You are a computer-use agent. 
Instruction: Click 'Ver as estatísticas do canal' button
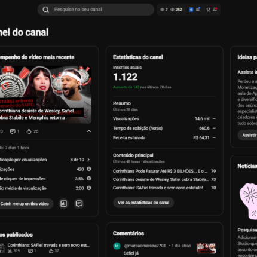[143, 203]
